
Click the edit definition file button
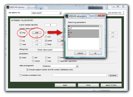click(115, 13)
